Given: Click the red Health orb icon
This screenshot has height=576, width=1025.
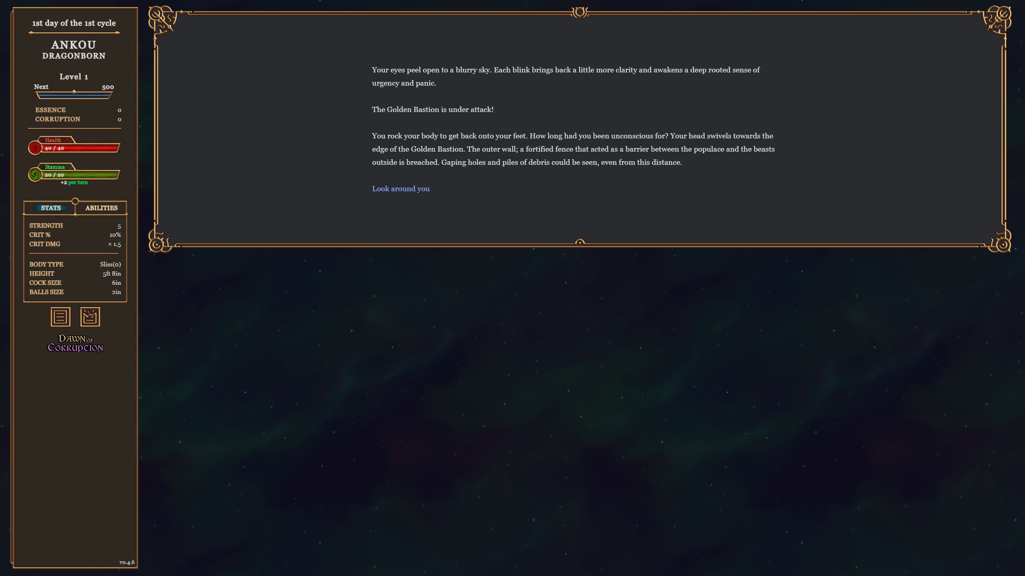Looking at the screenshot, I should (x=35, y=148).
